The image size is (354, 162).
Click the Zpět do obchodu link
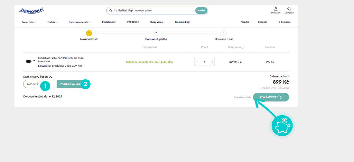(242, 97)
